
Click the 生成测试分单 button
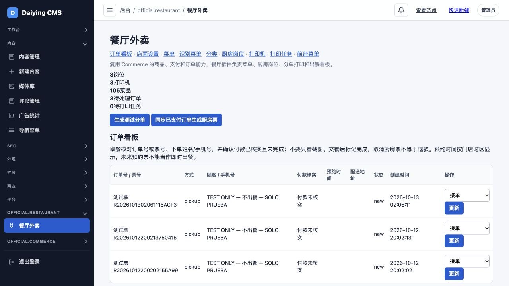pos(130,120)
